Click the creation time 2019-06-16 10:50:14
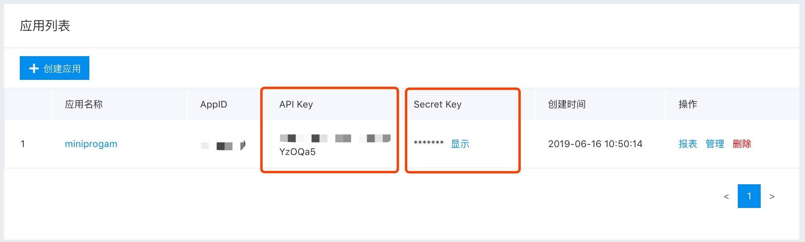Screen dimensions: 805x242 click(x=595, y=144)
